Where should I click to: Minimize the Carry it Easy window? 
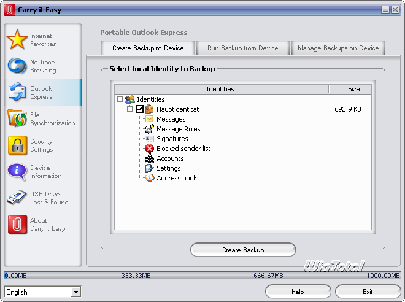(385, 10)
